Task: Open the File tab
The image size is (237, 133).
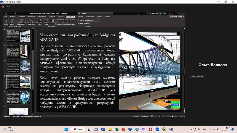Action: coord(6,17)
